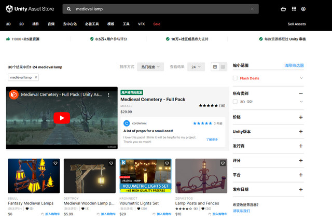Add Medieval Wooden Lamp to cart
The height and width of the screenshot is (223, 332).
pos(106,214)
